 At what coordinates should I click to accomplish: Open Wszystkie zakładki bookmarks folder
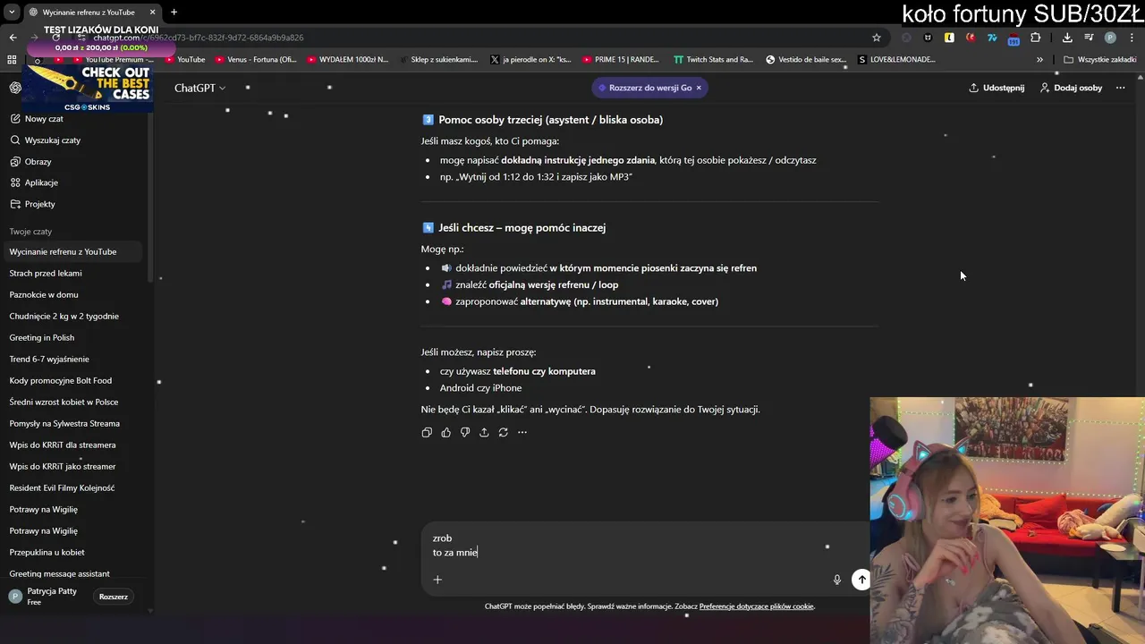click(x=1100, y=59)
